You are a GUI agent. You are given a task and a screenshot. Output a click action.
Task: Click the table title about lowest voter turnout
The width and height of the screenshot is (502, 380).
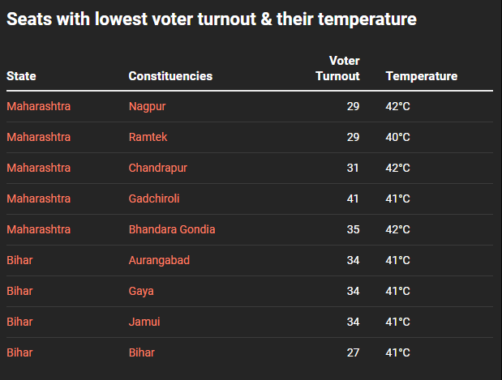[212, 19]
